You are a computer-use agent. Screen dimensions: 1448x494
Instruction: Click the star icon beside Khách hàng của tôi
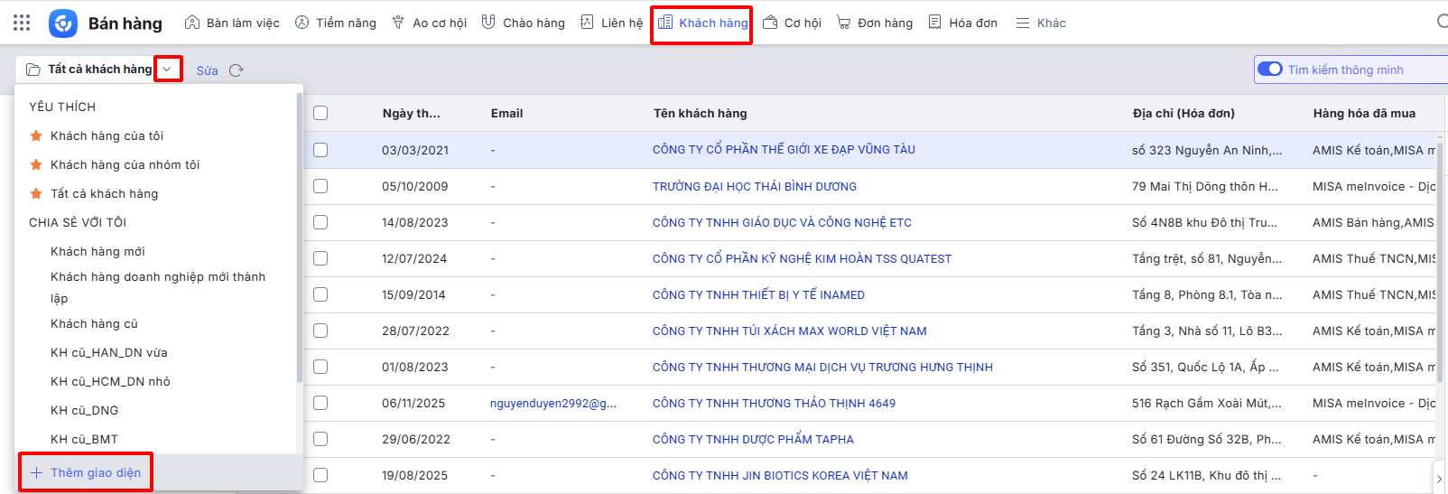36,135
